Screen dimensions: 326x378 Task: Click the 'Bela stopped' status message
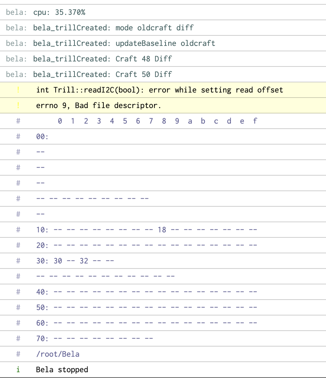62,369
